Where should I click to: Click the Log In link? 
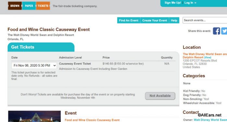pos(189,3)
